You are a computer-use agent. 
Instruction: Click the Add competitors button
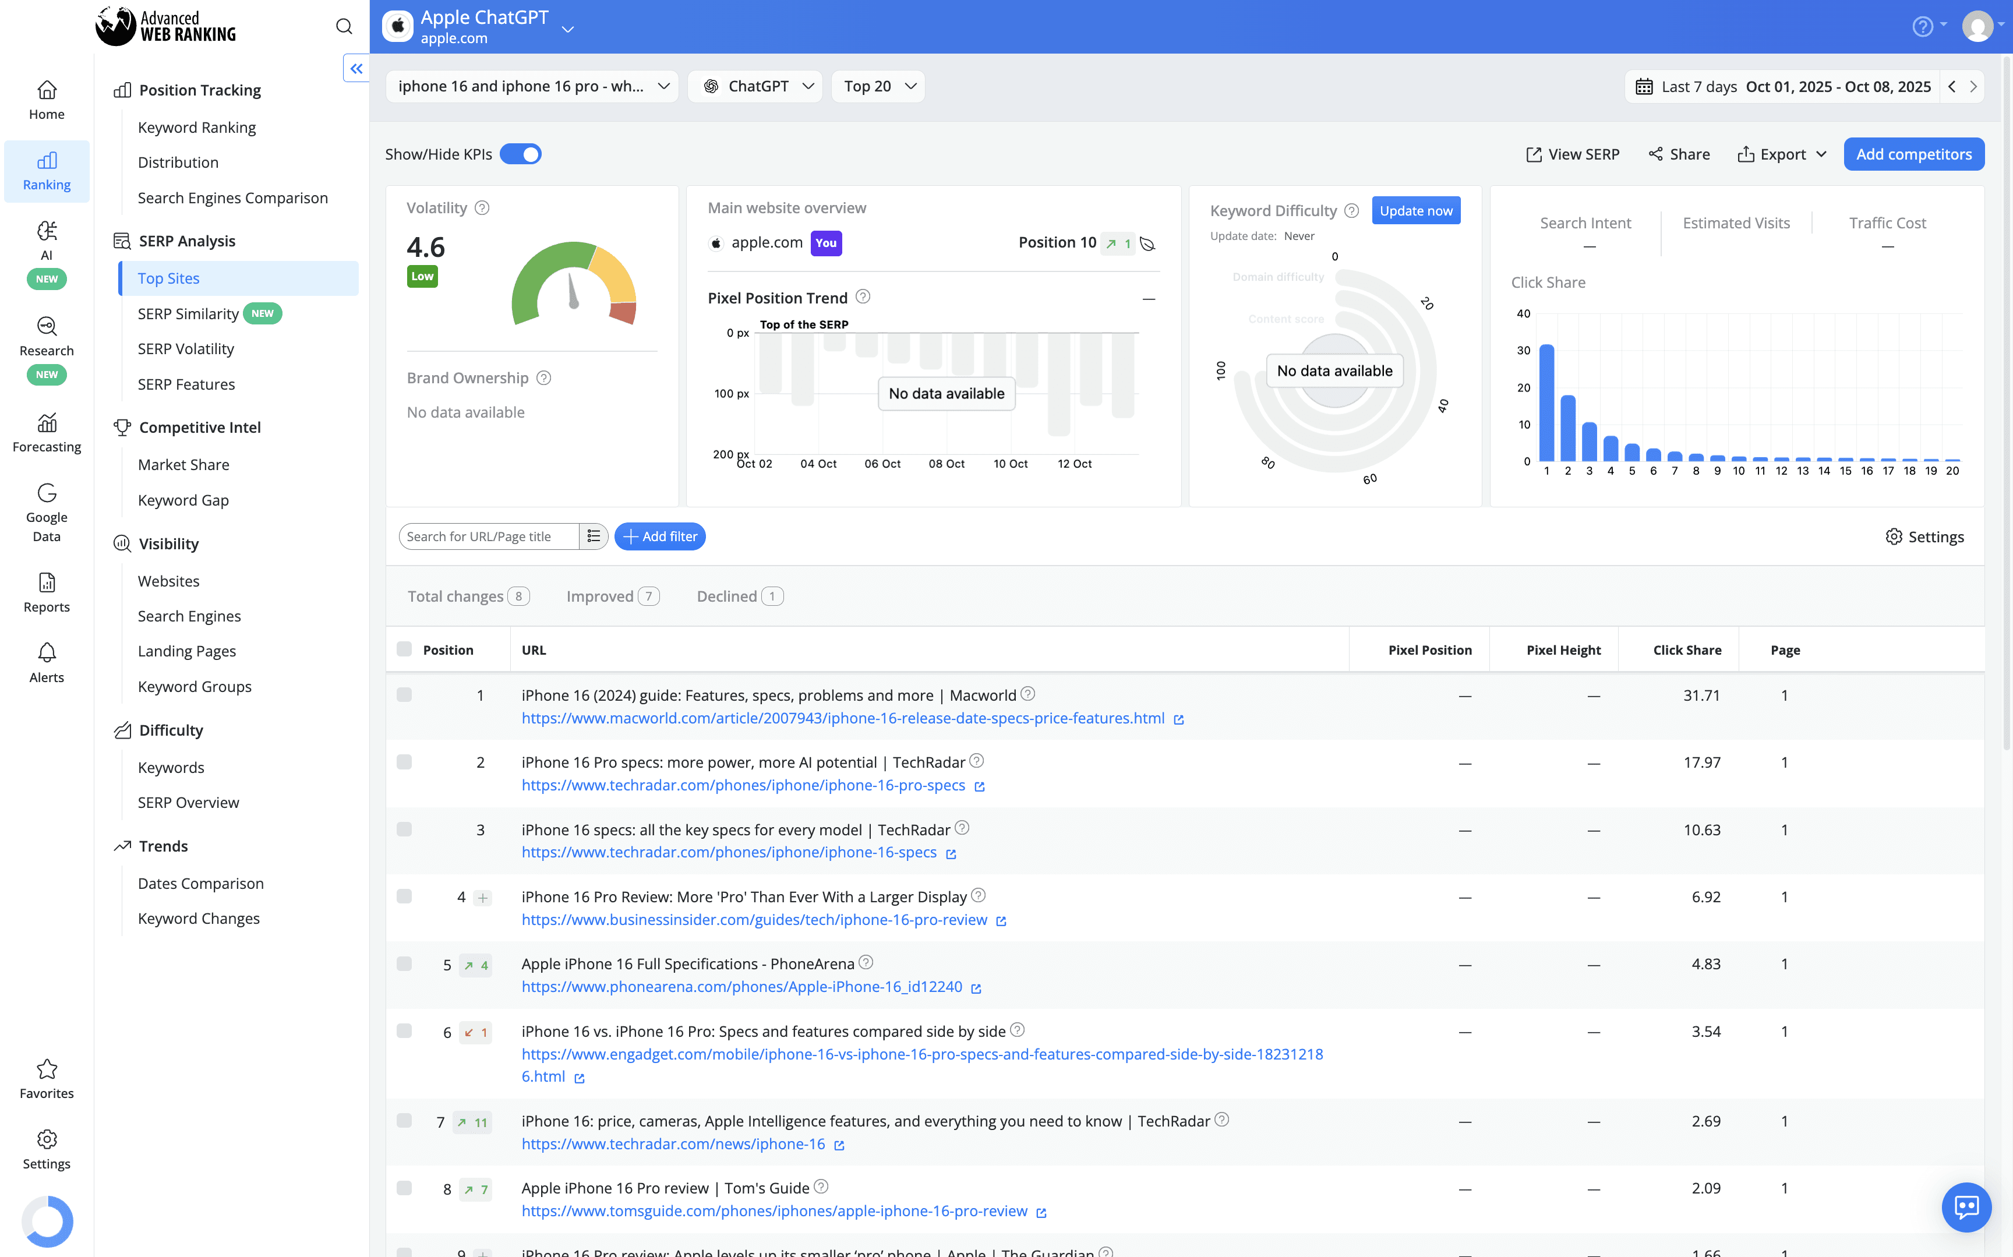[x=1913, y=154]
